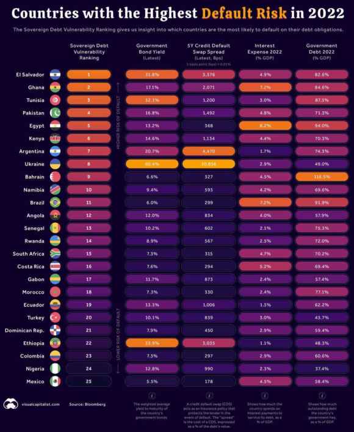This screenshot has height=432, width=354.
Task: Click info icon below Credit Default Swap column
Action: 209,396
